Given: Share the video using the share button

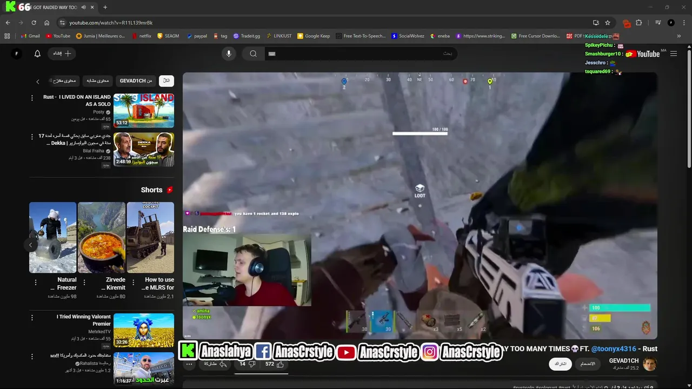Looking at the screenshot, I should (215, 364).
